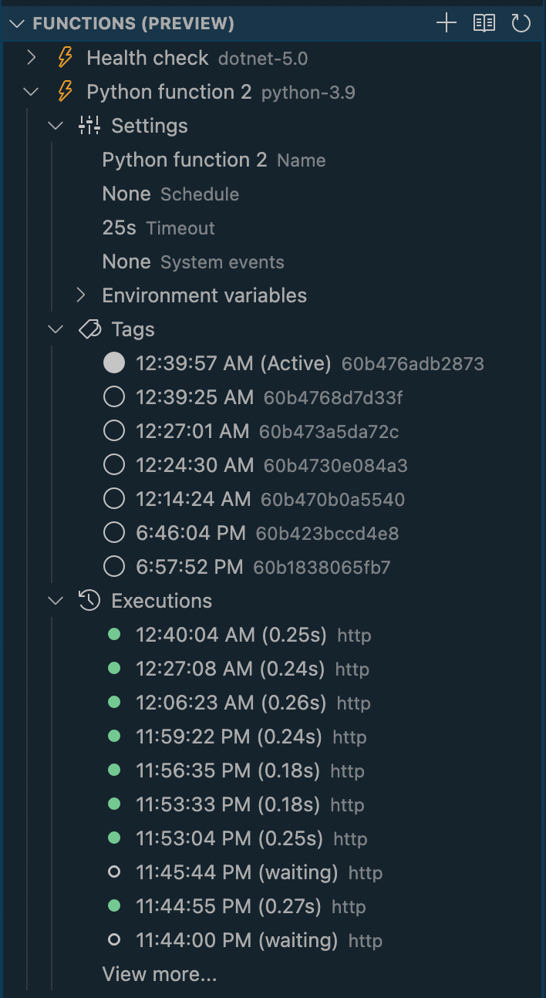
Task: Open the 11:45:44 PM waiting execution
Action: click(x=237, y=872)
